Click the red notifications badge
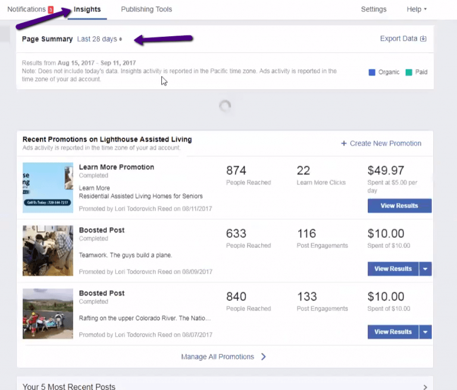 [x=51, y=10]
